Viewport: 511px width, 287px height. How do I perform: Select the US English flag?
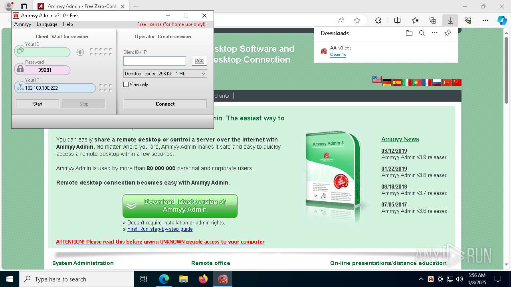click(x=377, y=79)
